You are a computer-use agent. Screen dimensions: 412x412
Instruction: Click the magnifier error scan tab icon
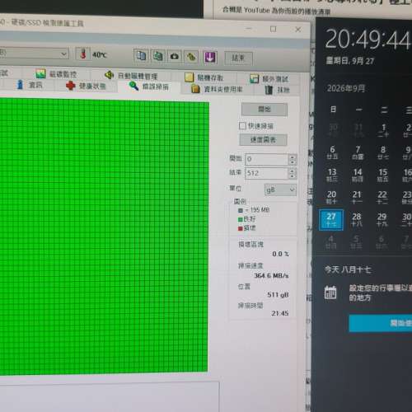click(133, 86)
